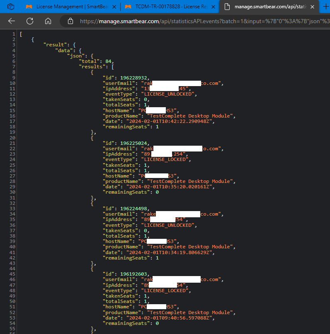The height and width of the screenshot is (334, 330).
Task: Open the browser Workspaces icon
Action: coord(11,7)
